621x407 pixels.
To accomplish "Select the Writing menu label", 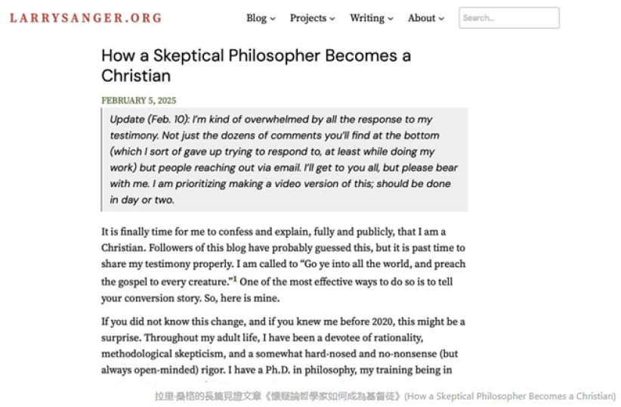I will click(367, 18).
